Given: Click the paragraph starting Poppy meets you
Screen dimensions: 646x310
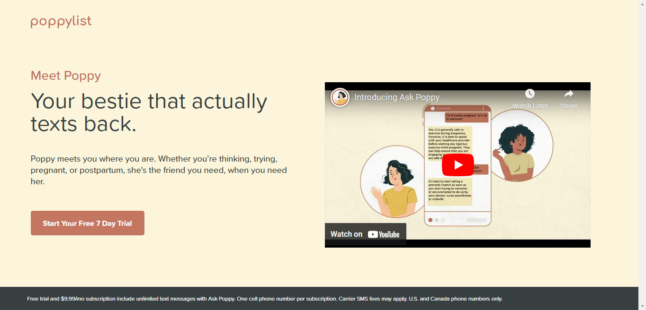Looking at the screenshot, I should 159,170.
